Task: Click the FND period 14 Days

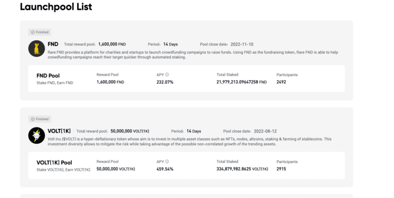Action: (x=170, y=44)
